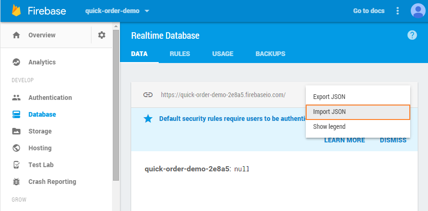The height and width of the screenshot is (211, 428).
Task: Open Crash Reporting label in the sidebar
Action: point(52,182)
